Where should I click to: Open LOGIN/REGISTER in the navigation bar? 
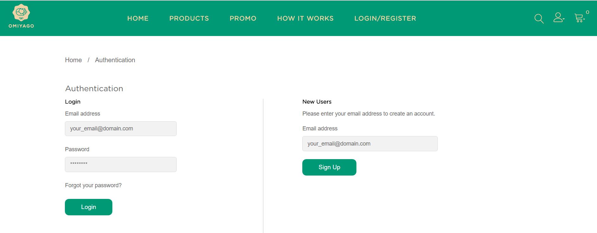click(385, 18)
